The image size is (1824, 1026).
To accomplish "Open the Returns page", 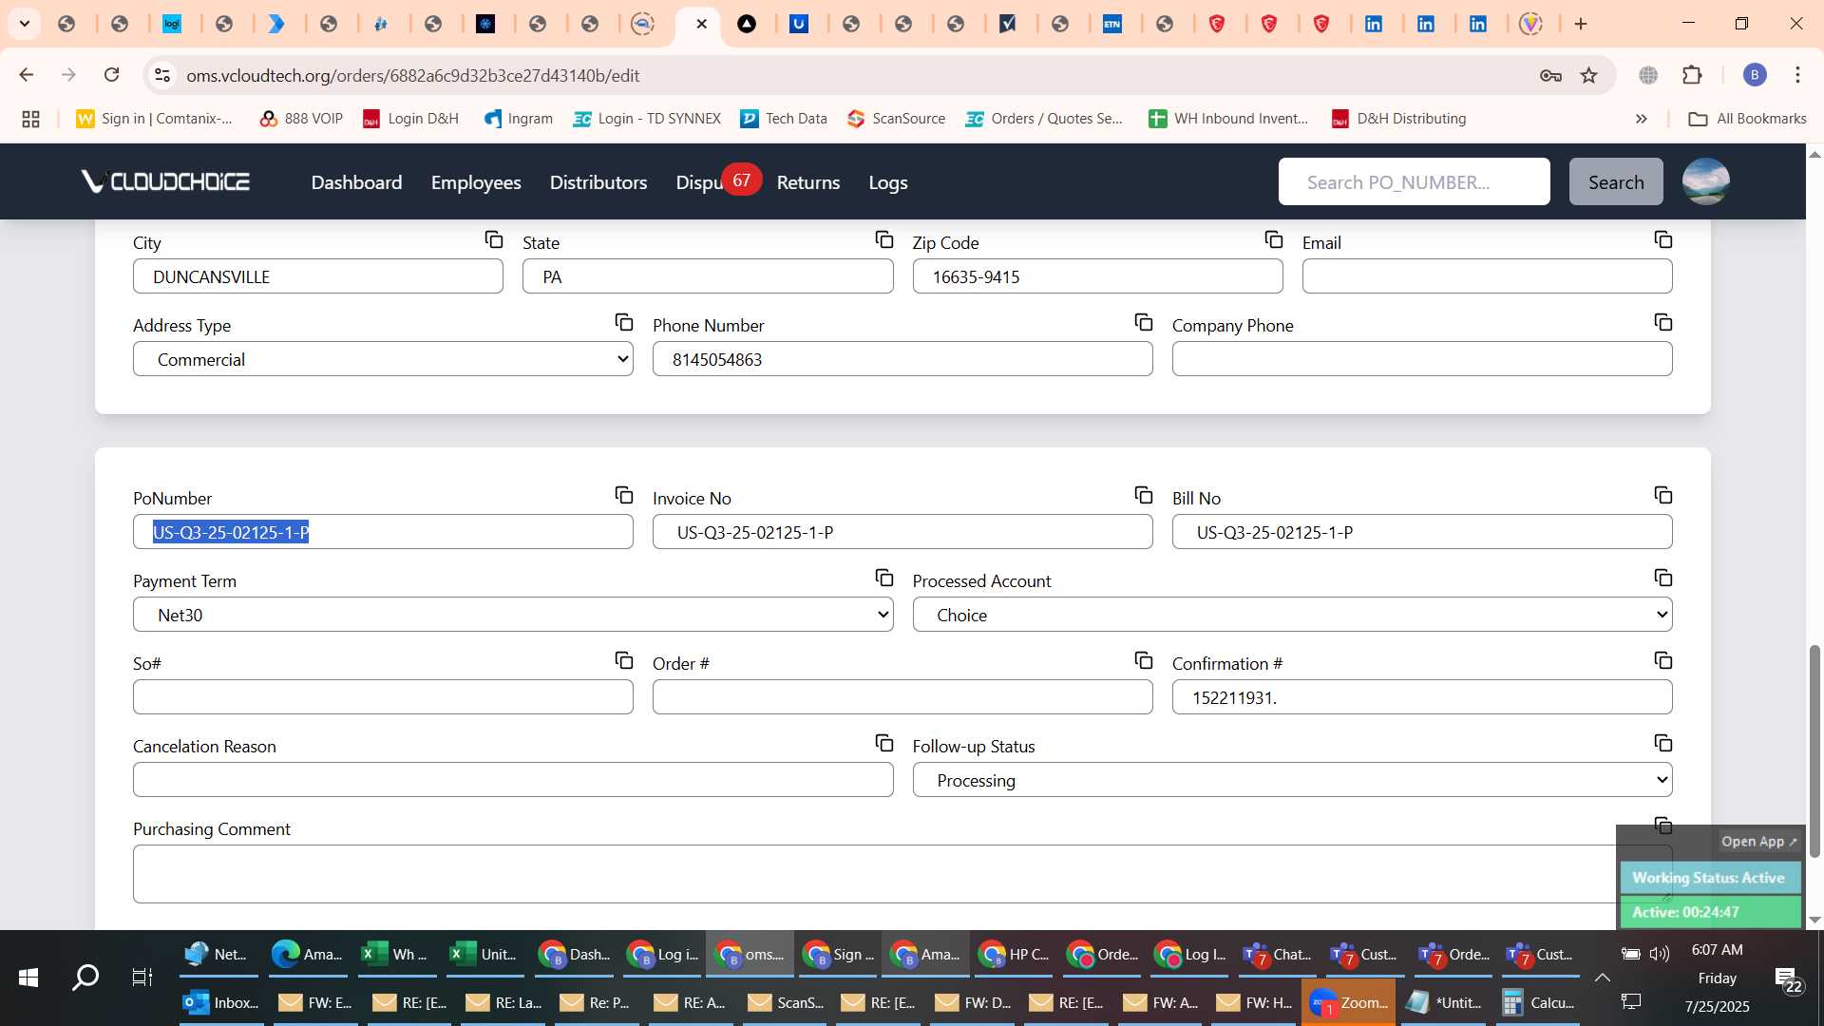I will click(808, 182).
